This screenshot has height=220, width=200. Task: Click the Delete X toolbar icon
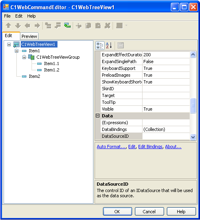tap(107, 26)
